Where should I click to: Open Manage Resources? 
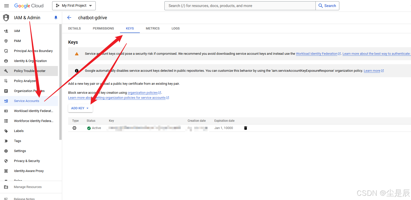tap(31, 187)
